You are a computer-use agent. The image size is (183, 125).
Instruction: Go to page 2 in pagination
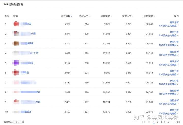(158, 122)
